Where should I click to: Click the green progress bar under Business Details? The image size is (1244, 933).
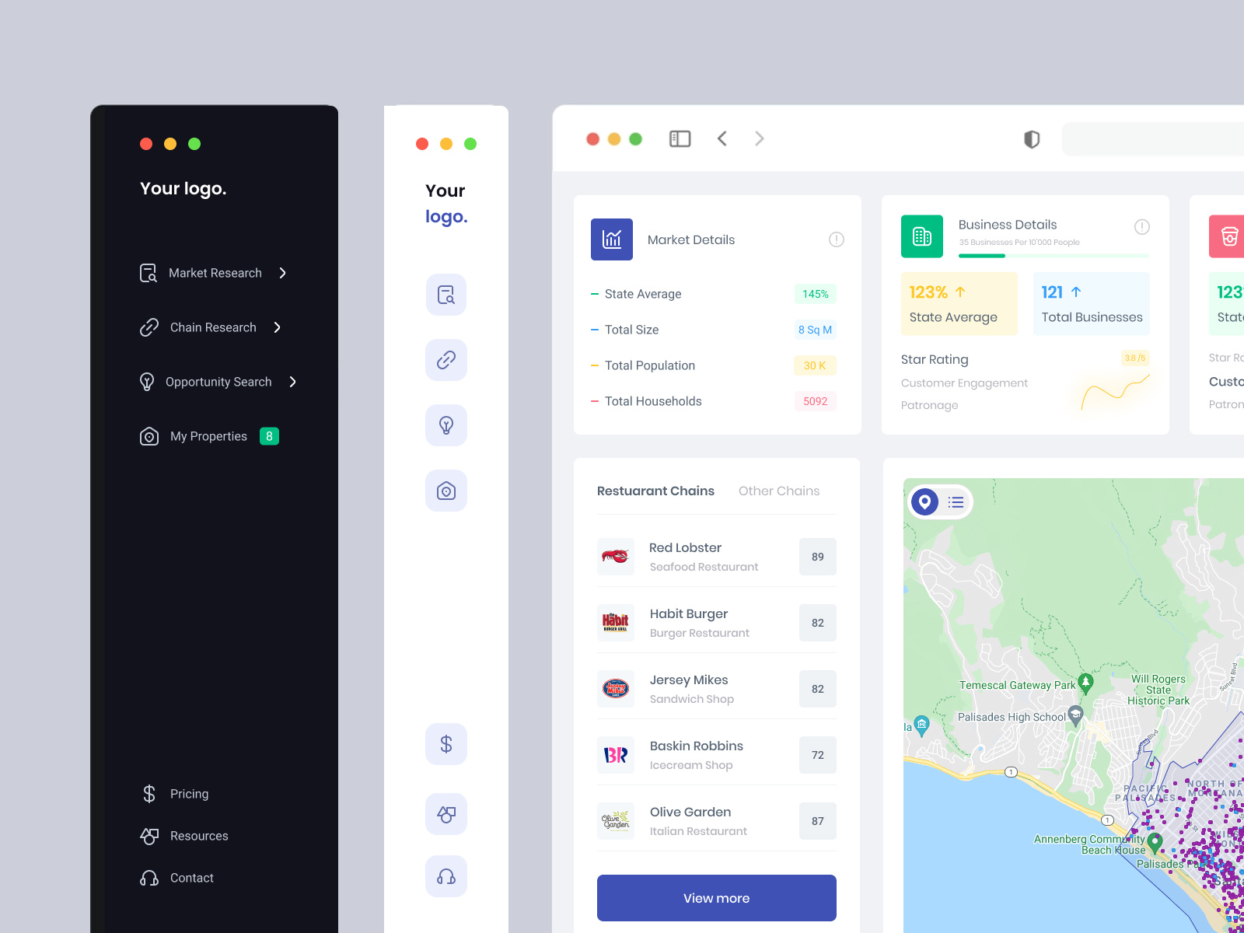[x=982, y=255]
